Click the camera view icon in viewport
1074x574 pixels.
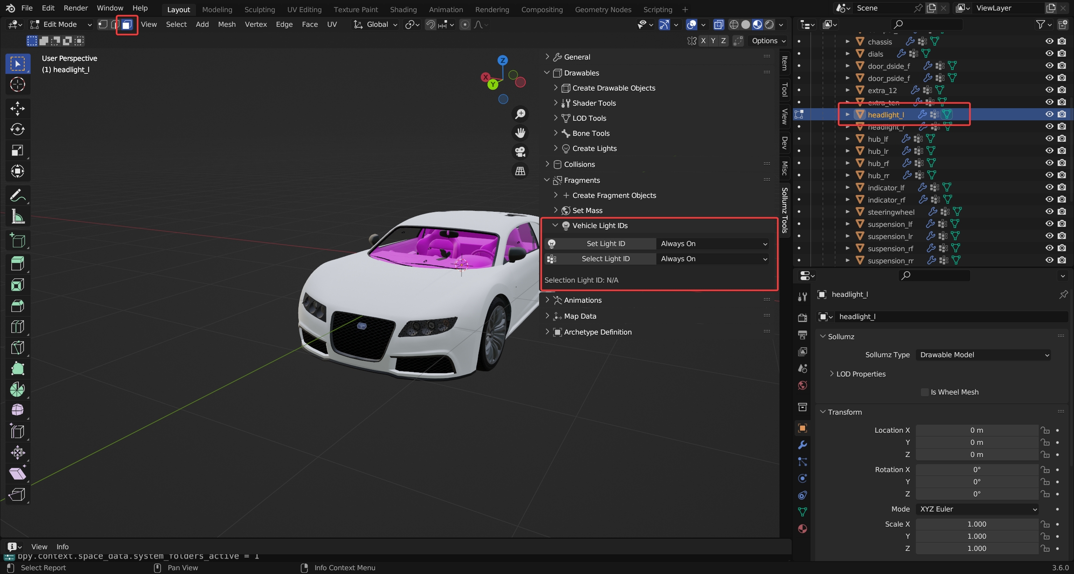pos(520,152)
